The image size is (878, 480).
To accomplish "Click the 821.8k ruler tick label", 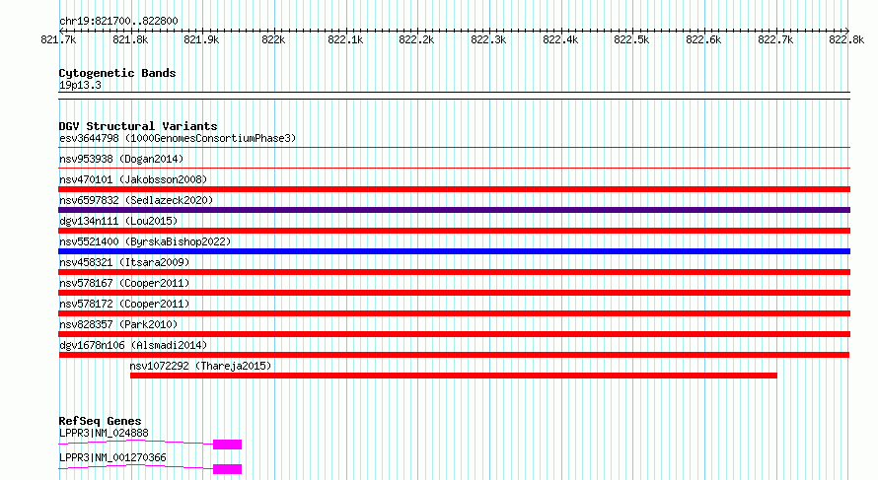I will pyautogui.click(x=130, y=39).
